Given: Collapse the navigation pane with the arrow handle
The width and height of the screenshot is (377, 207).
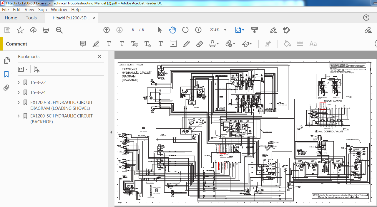Looking at the screenshot, I should point(111,132).
